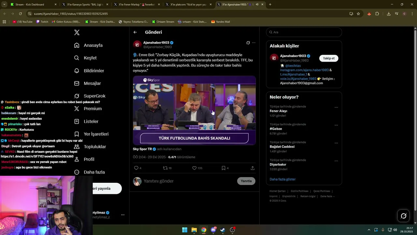Mute the X'te Ajanshaber1903 tab audio

tap(257, 5)
